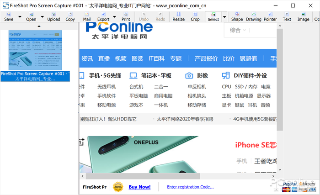Open the 比价 navigation item

[x=229, y=58]
